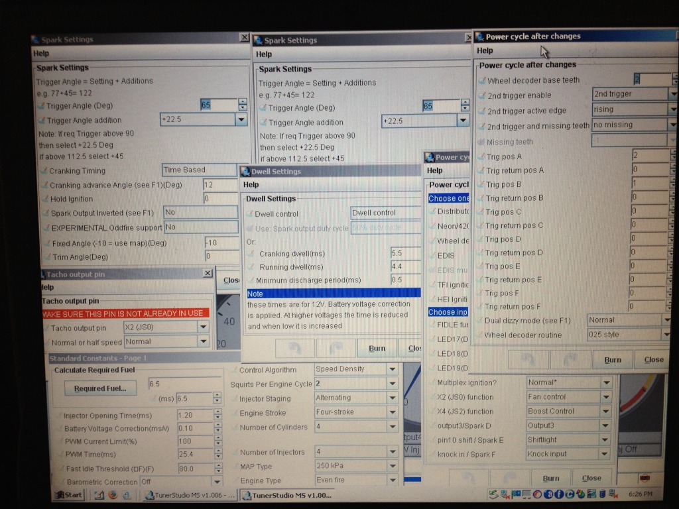
Task: Click the Dwell Settings window title icon
Action: (x=245, y=172)
